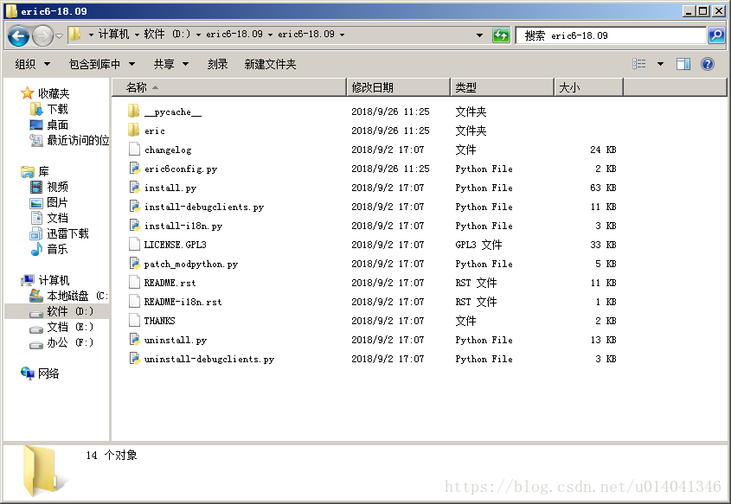Open 软件 (D:) drive in sidebar
Screen dimensions: 731x504
pyautogui.click(x=61, y=311)
